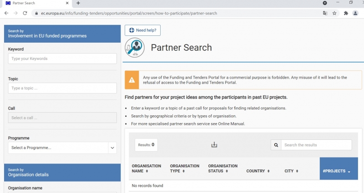Viewport: 364px width, 193px height.
Task: Open the Chrome profile avatar
Action: (x=355, y=13)
